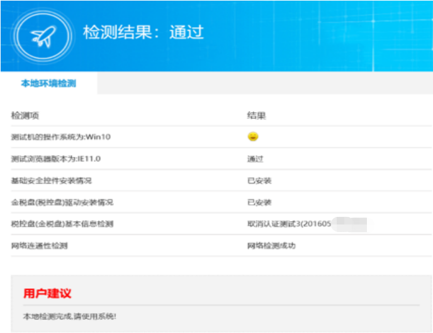The width and height of the screenshot is (433, 333).
Task: Select the 检测结果：通过 title text
Action: [x=143, y=33]
